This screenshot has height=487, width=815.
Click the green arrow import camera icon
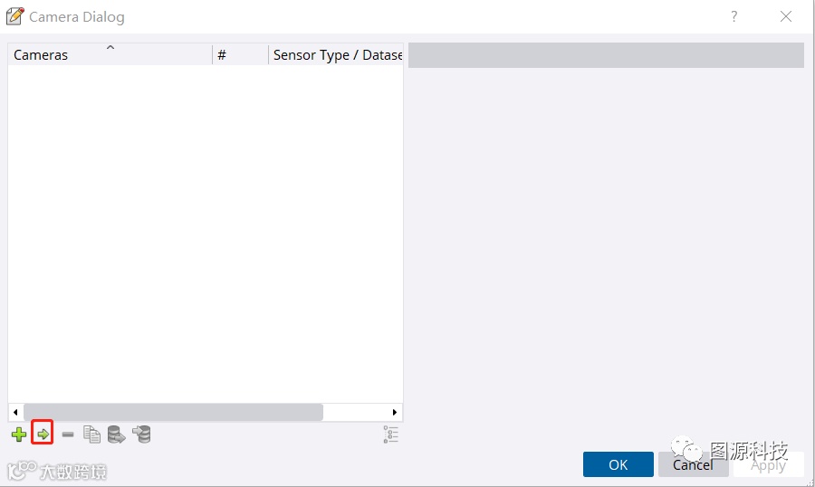pos(43,434)
